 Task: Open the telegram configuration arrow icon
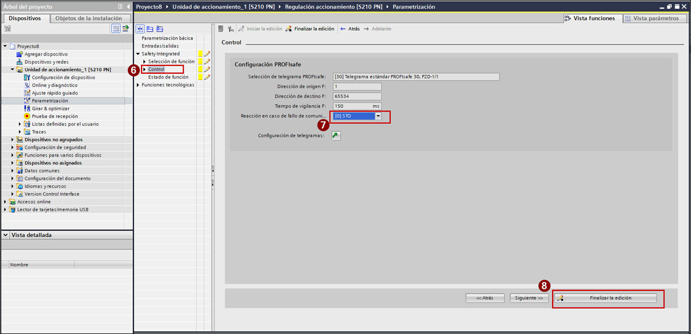click(x=336, y=136)
